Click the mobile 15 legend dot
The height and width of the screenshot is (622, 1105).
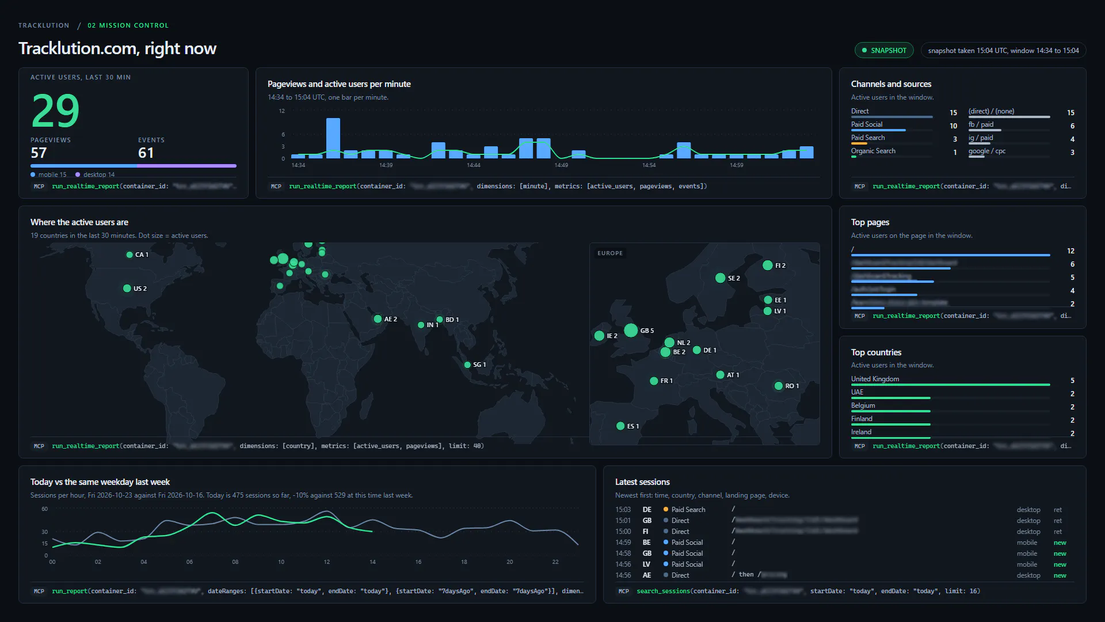pos(33,175)
